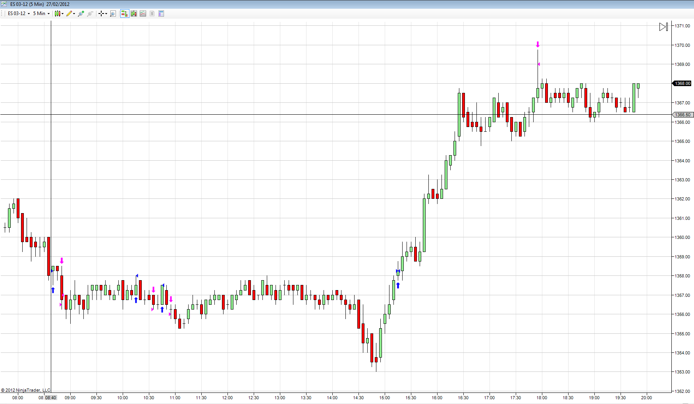Click the 08:00 time axis label
The width and height of the screenshot is (694, 404).
pos(18,398)
